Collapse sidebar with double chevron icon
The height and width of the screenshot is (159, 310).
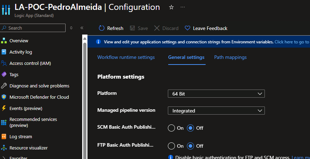[x=82, y=28]
